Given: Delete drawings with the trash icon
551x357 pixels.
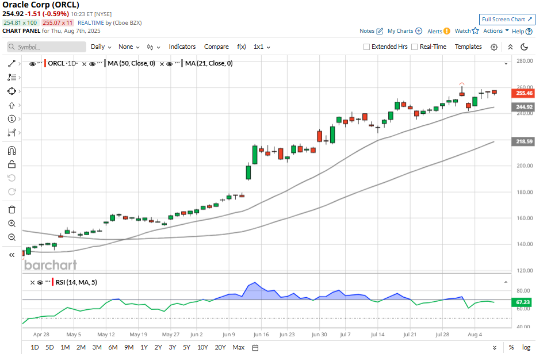Looking at the screenshot, I should [12, 209].
